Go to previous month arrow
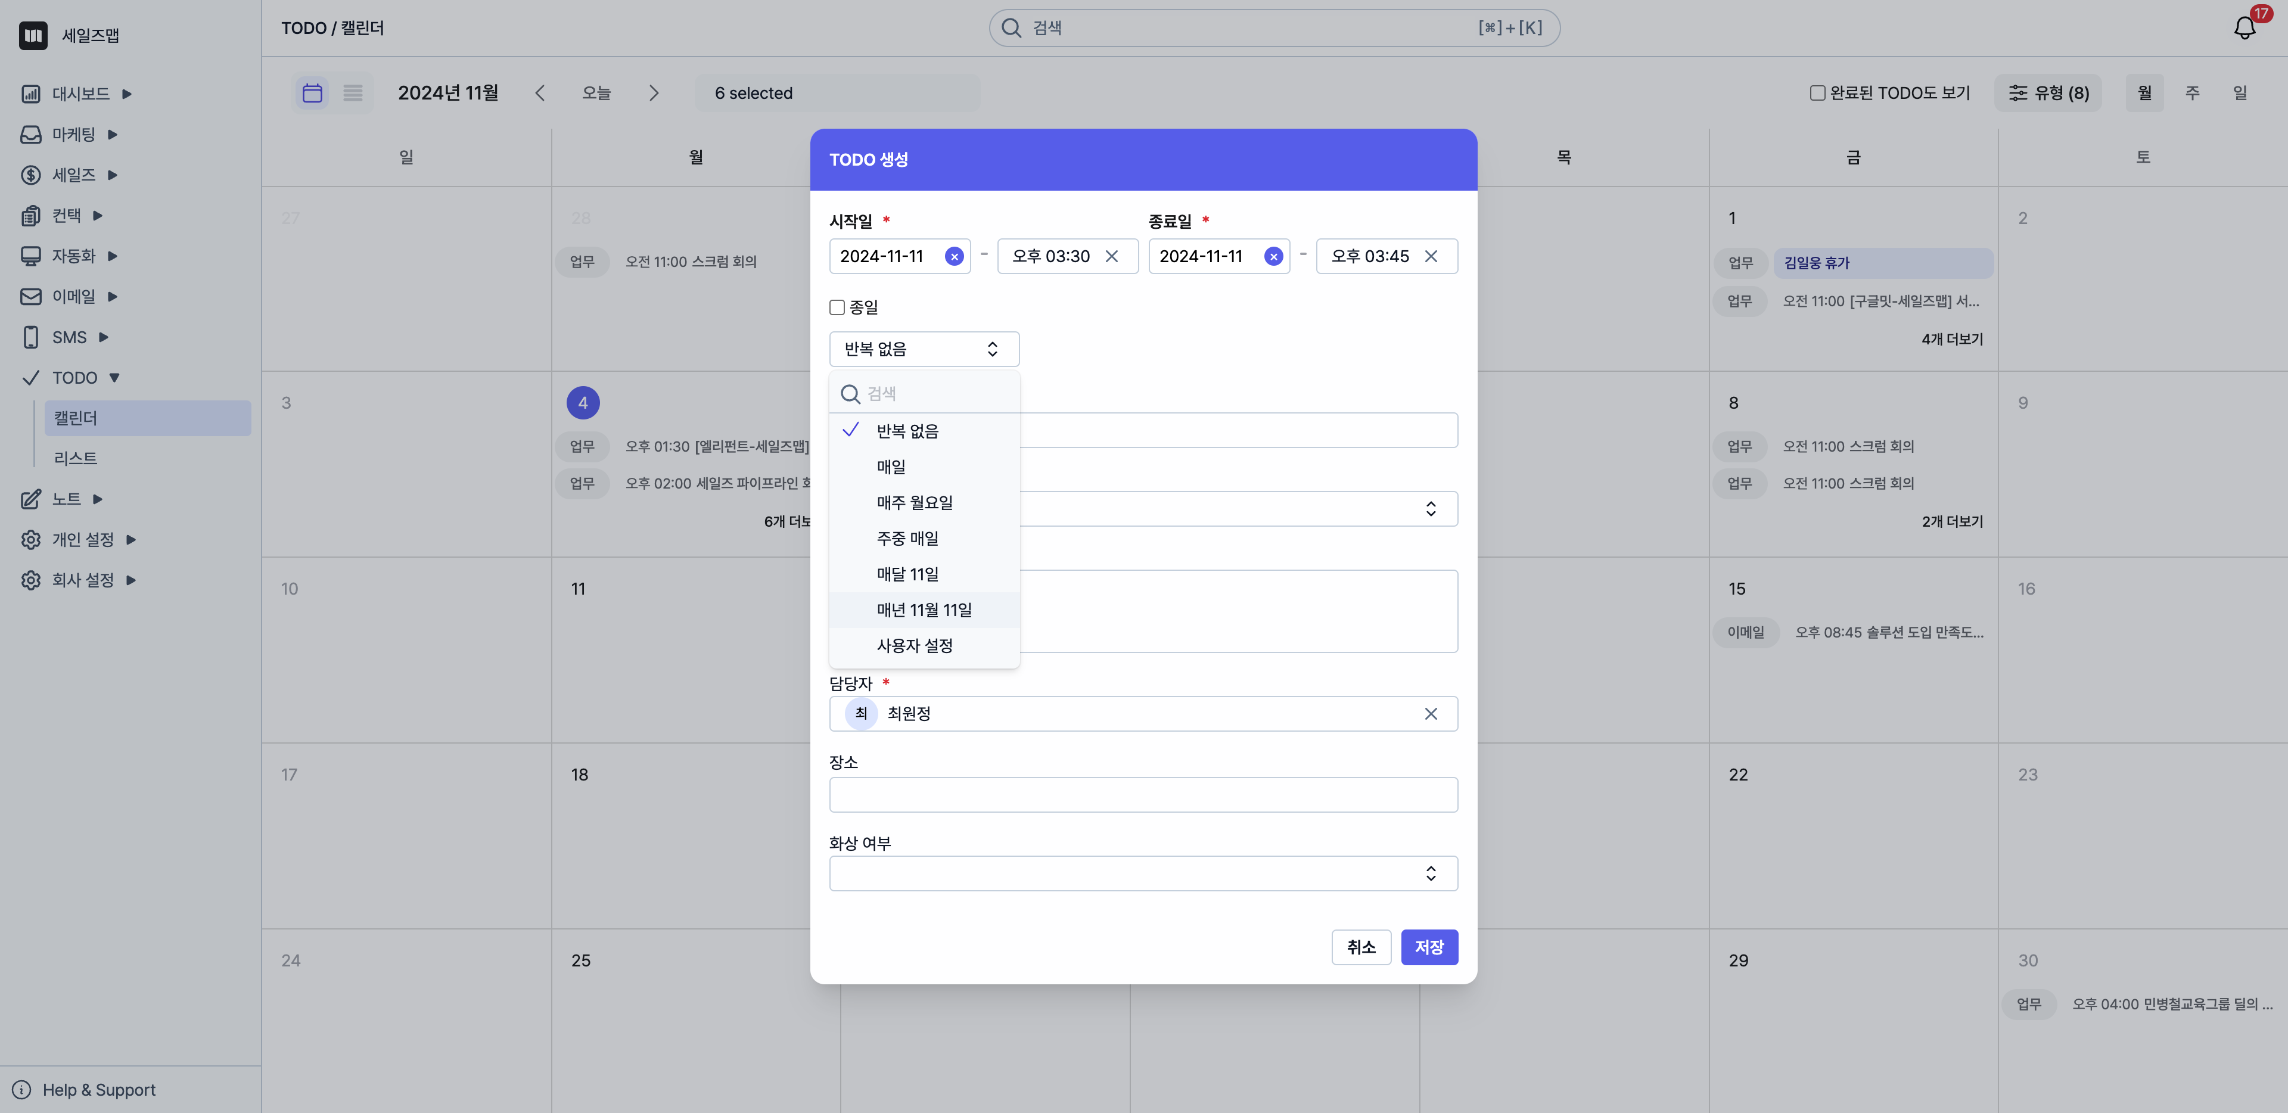 (540, 94)
